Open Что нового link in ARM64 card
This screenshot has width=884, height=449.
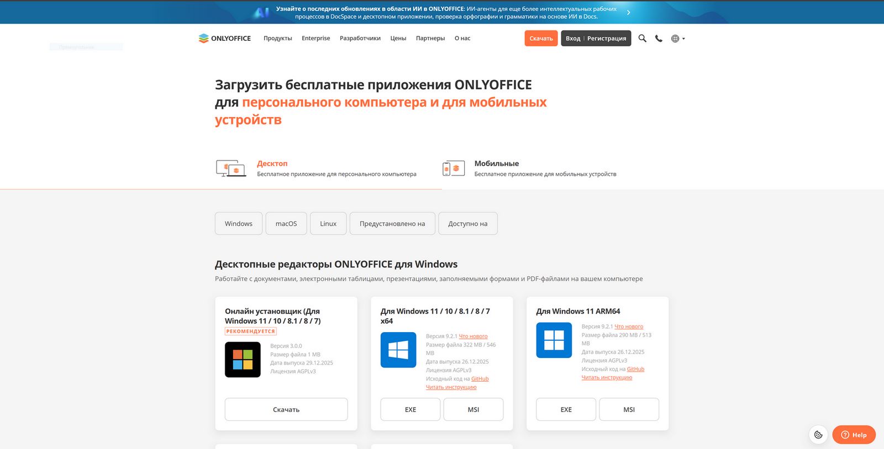629,327
